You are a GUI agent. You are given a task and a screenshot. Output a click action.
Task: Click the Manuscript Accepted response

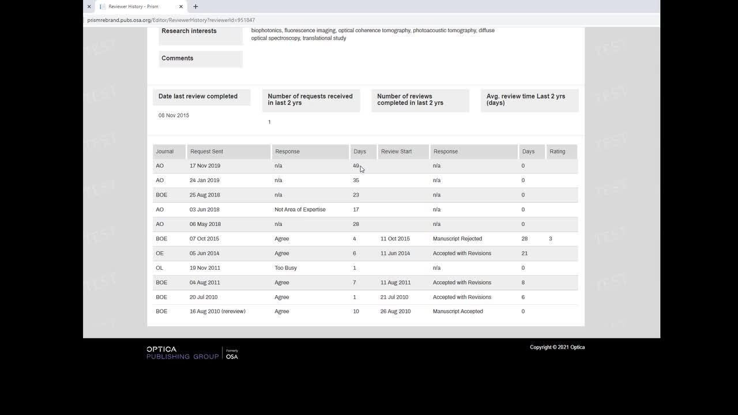pos(458,311)
